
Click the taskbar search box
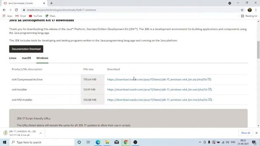coord(42,142)
